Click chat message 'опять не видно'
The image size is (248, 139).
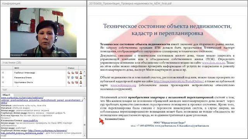(x=21, y=108)
